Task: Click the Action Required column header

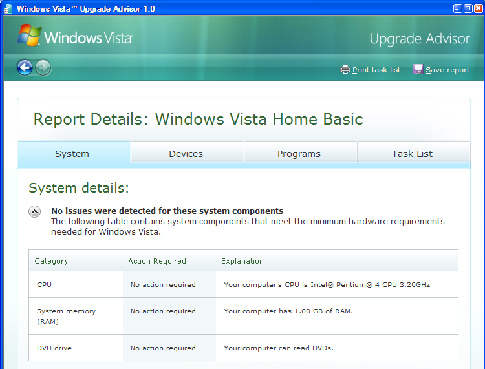Action: click(157, 261)
